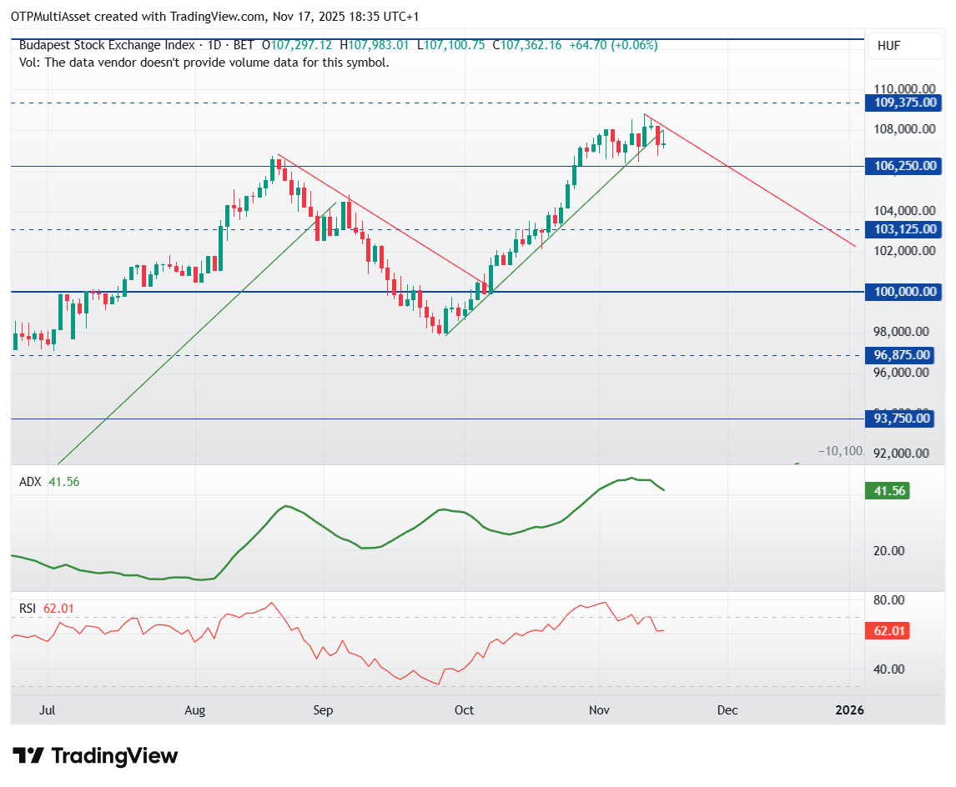Open the HUF currency selector
This screenshot has width=956, height=787.
click(888, 47)
